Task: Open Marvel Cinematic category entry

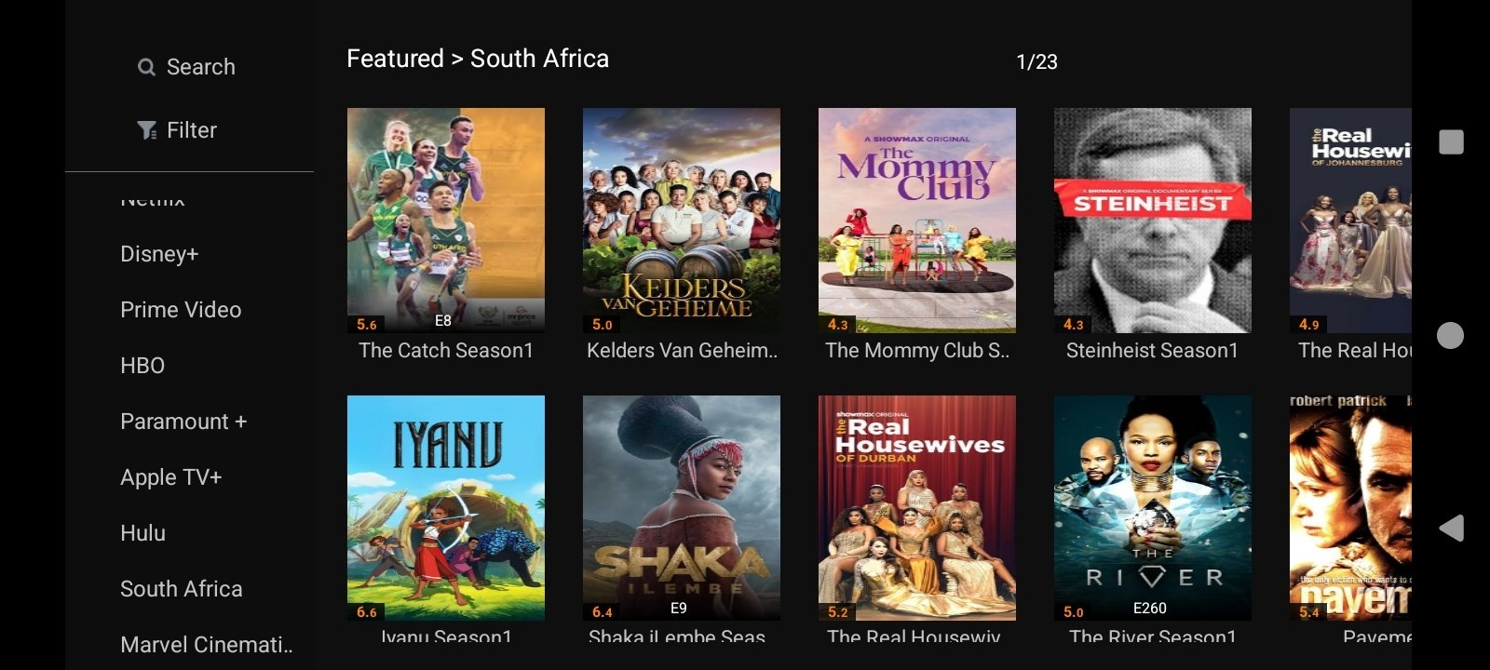Action: click(x=206, y=645)
